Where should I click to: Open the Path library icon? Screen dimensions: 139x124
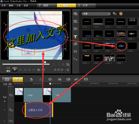[75, 59]
